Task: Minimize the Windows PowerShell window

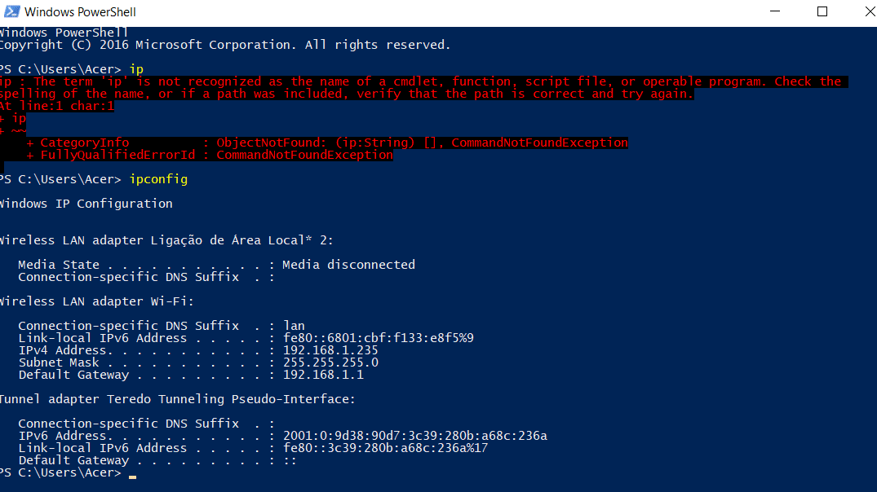Action: click(x=775, y=12)
